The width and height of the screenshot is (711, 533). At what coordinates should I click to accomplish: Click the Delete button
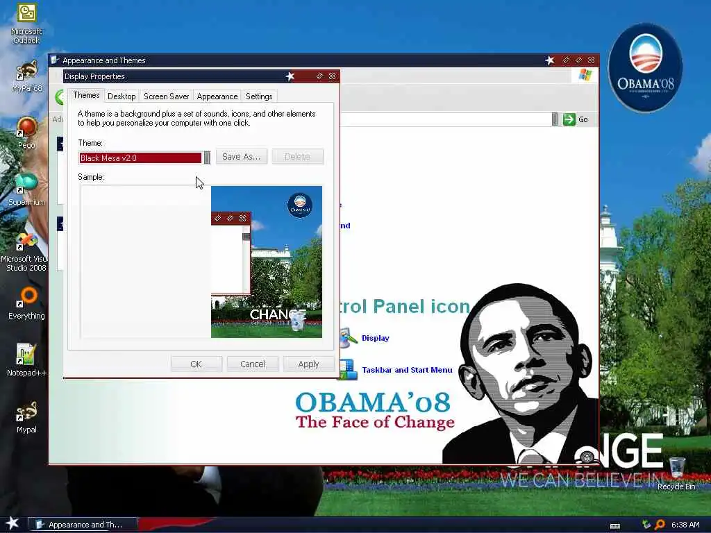tap(297, 156)
